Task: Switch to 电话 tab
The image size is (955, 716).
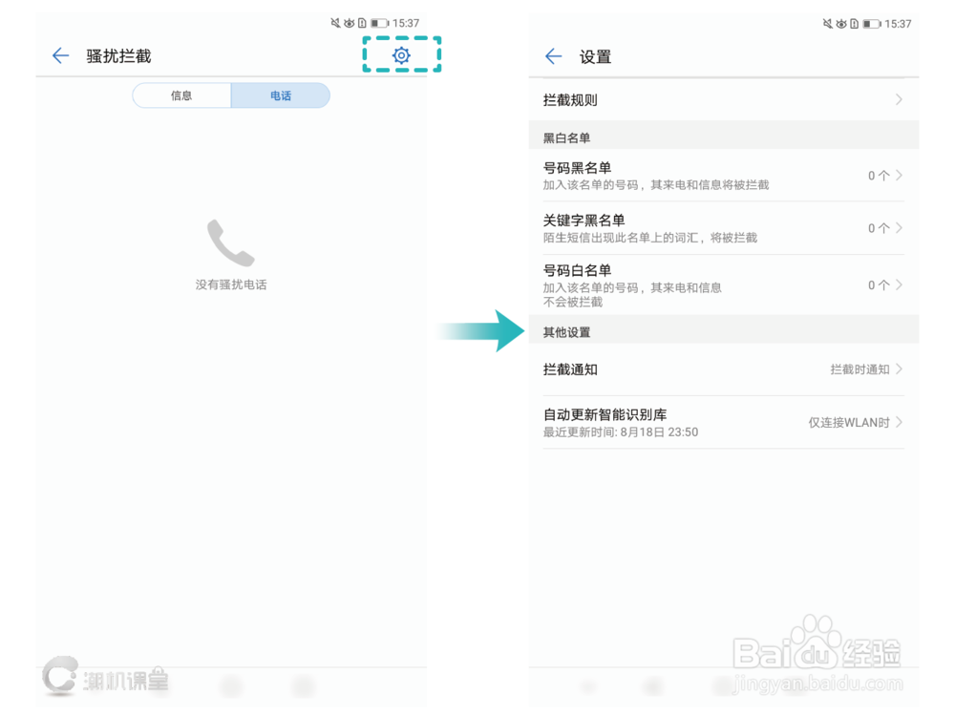Action: [x=281, y=95]
